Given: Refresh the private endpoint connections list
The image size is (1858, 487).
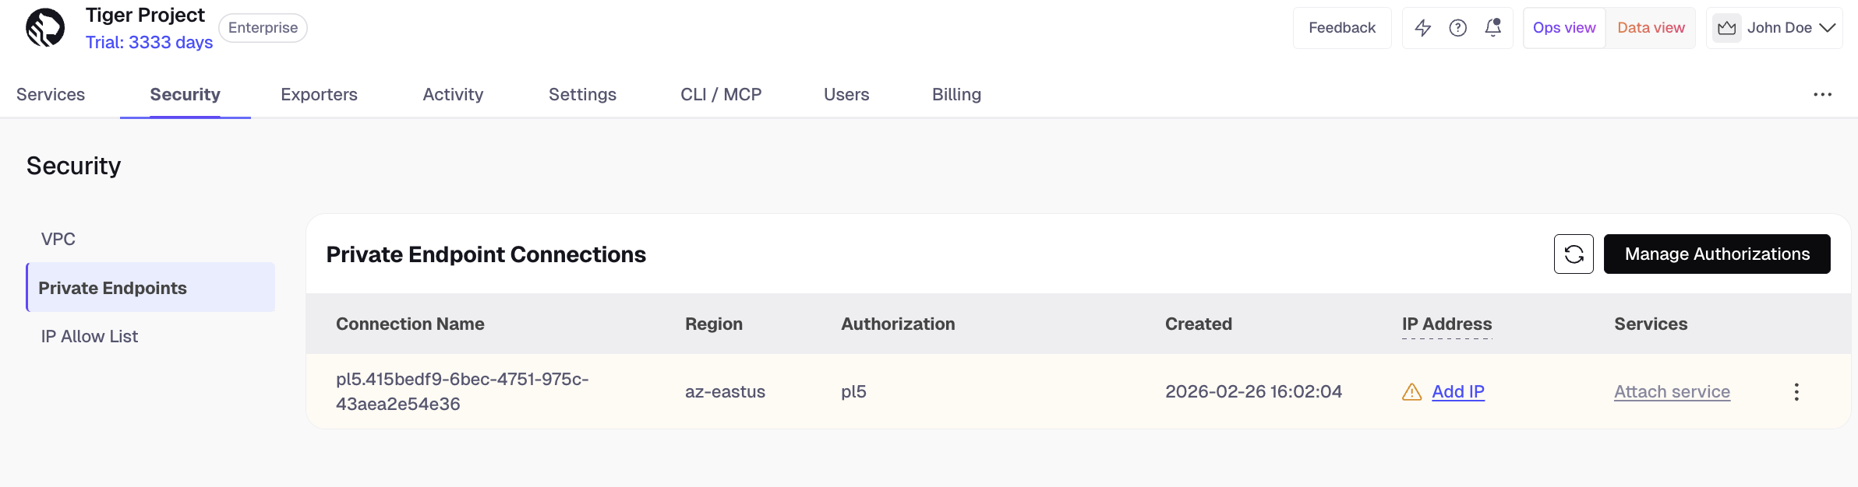Looking at the screenshot, I should click(x=1574, y=254).
